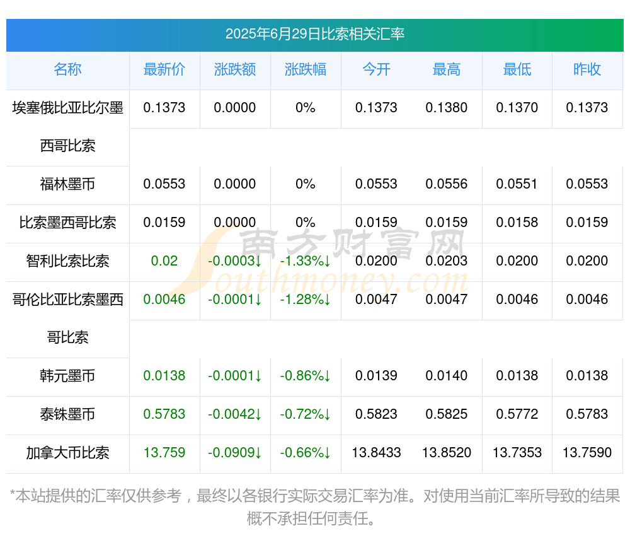Screen dimensions: 630x538
Task: Click the -0.66%↓ change percentage
Action: coord(306,453)
